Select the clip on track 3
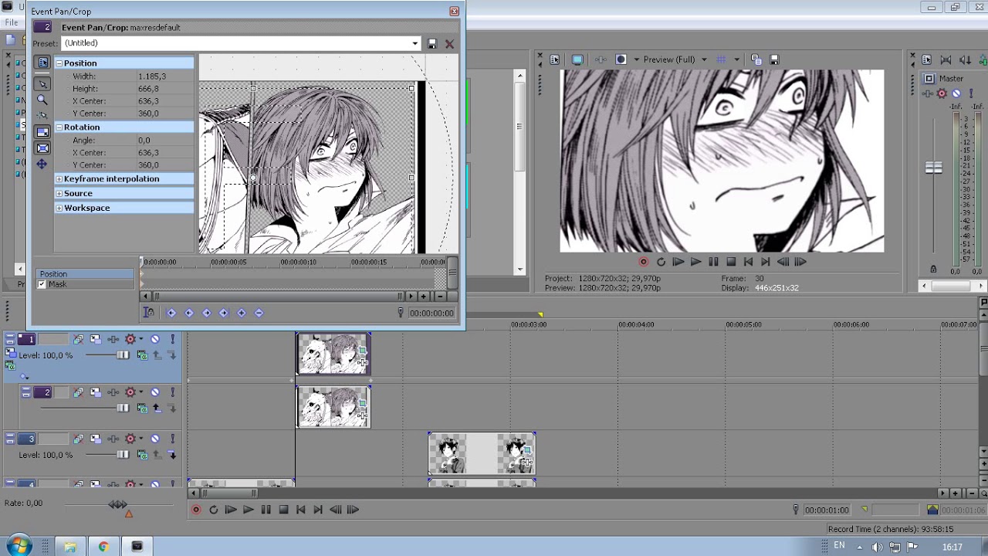 pos(482,454)
